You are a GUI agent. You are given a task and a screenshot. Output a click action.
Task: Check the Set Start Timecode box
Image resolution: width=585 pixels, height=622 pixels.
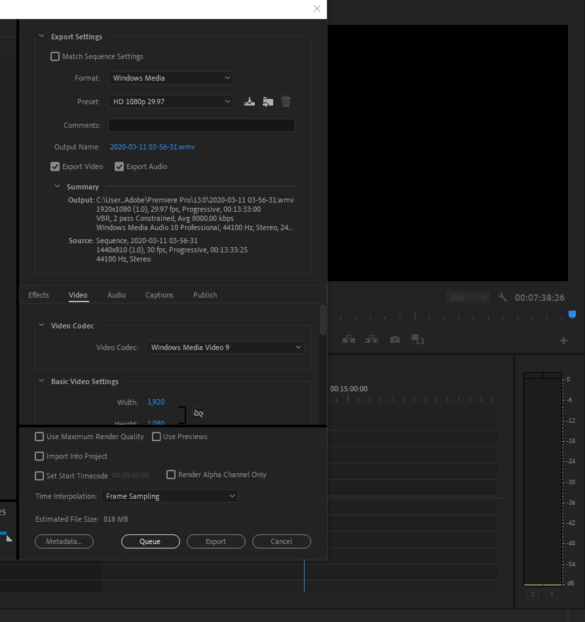[39, 476]
